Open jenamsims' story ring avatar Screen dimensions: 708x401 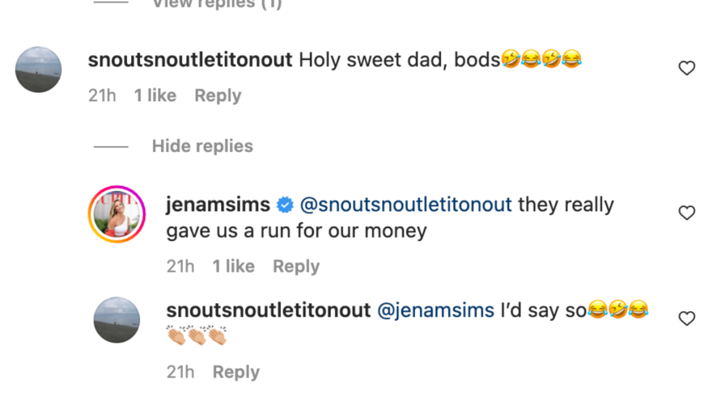[x=117, y=214]
